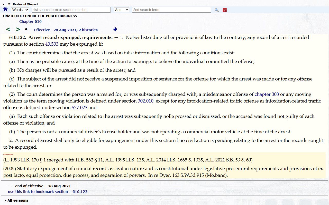Jump down with blue arrow icon
This screenshot has width=329, height=205.
(x=115, y=29)
